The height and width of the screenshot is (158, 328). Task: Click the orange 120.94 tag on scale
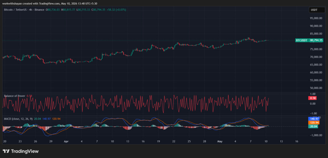click(x=313, y=123)
